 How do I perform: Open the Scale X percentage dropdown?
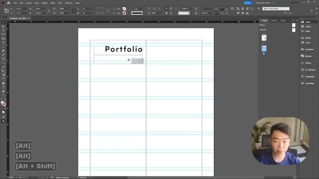pyautogui.click(x=69, y=9)
